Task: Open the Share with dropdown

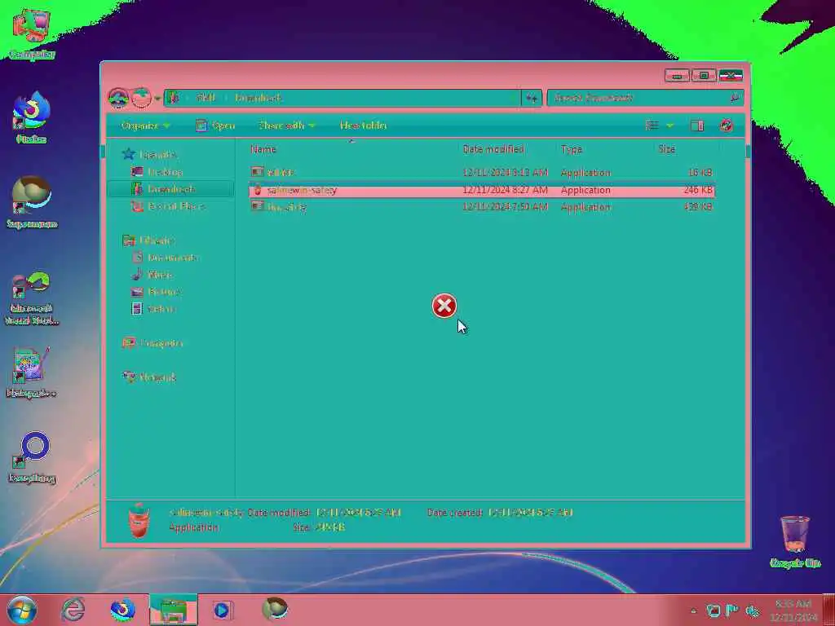Action: [x=286, y=126]
